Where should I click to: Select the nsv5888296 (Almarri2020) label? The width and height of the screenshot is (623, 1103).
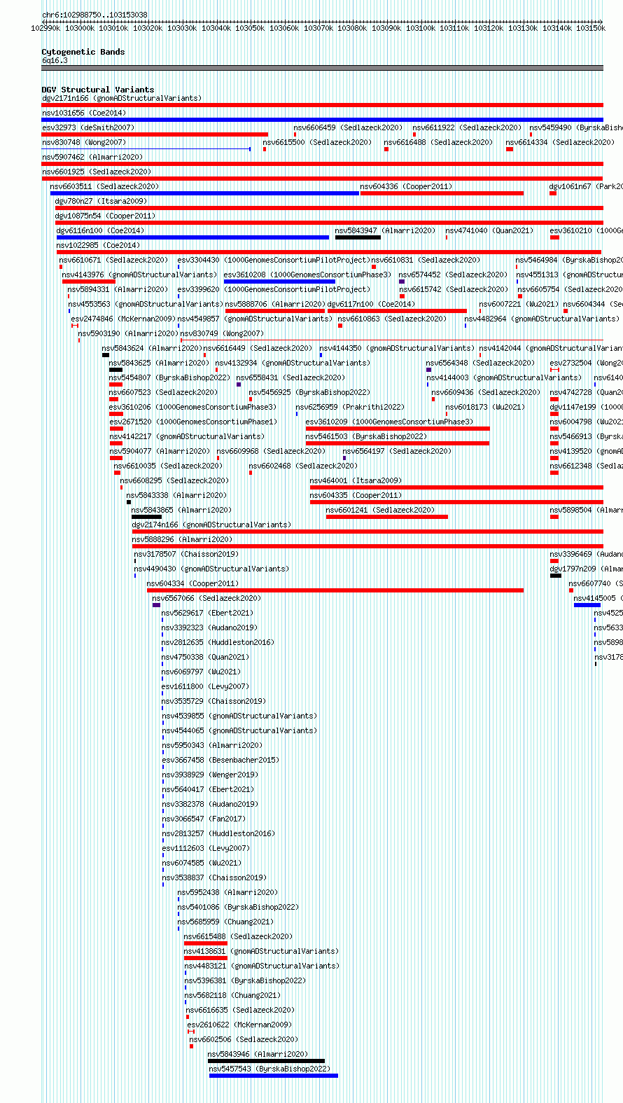click(x=182, y=539)
